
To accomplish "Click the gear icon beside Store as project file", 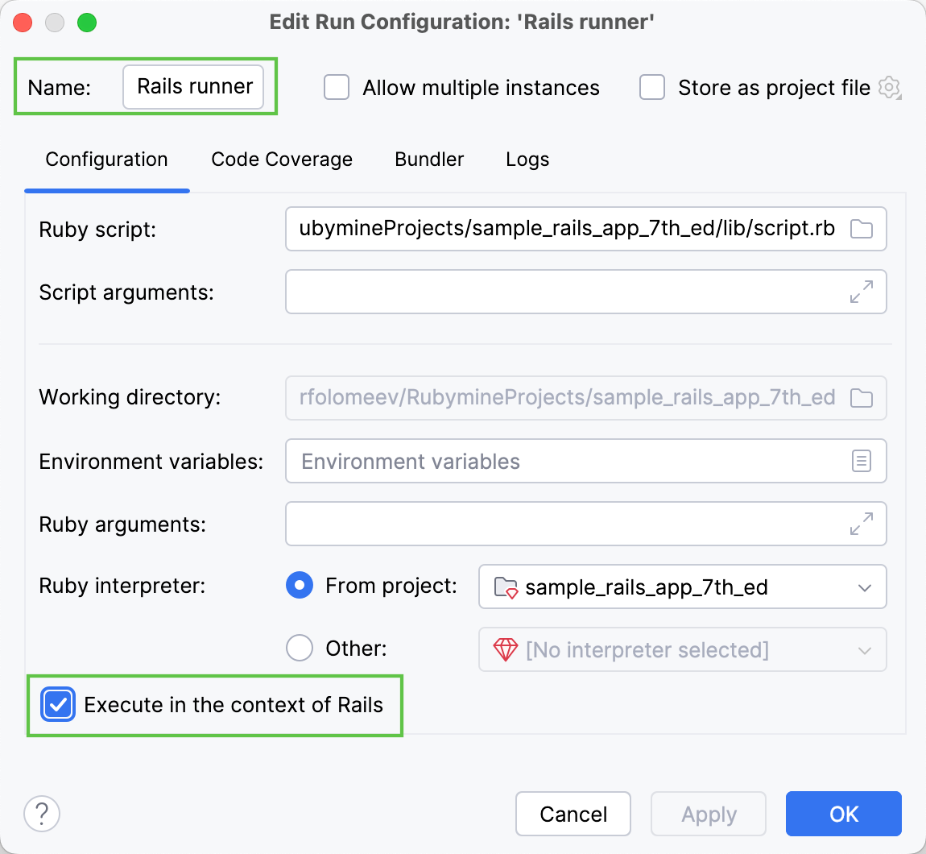I will point(889,88).
